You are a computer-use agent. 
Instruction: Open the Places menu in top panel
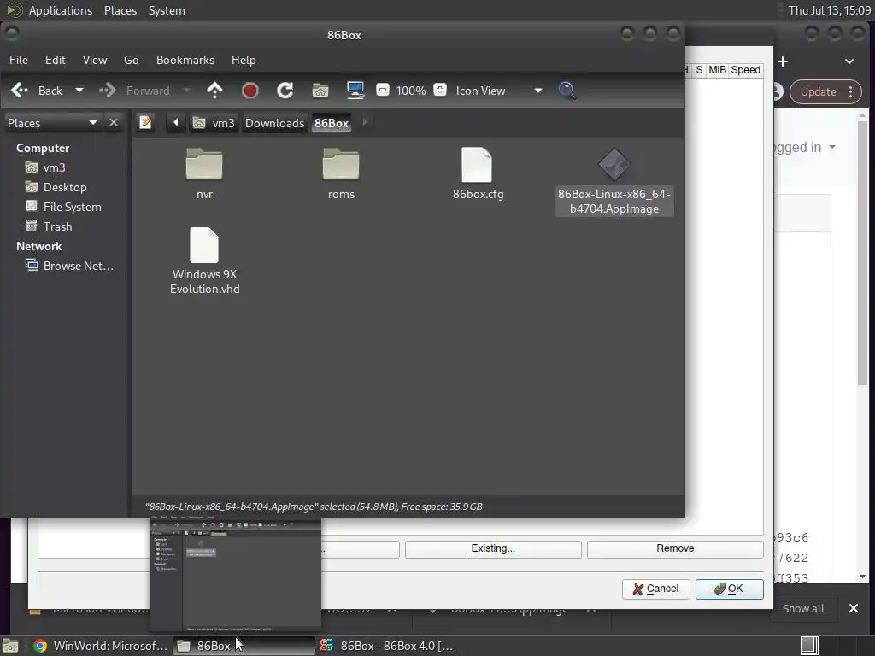pyautogui.click(x=120, y=10)
